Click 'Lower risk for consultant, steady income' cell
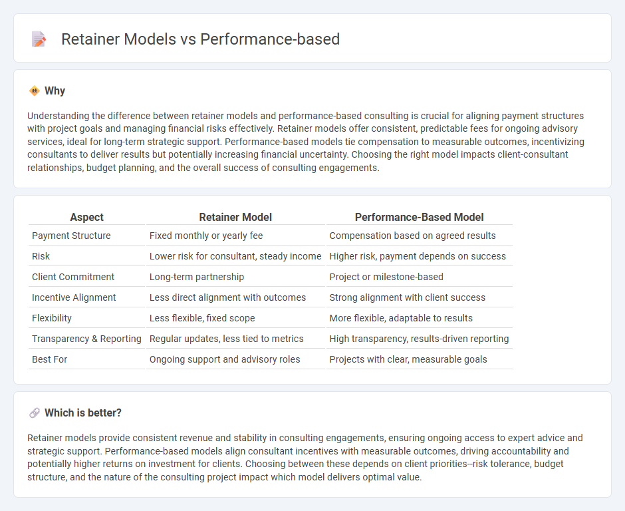Viewport: 625px width, 511px height. tap(235, 256)
